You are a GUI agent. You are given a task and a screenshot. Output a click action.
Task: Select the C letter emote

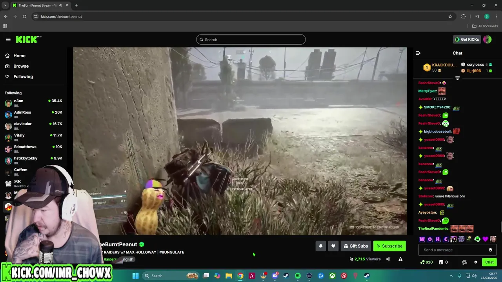coord(446,239)
